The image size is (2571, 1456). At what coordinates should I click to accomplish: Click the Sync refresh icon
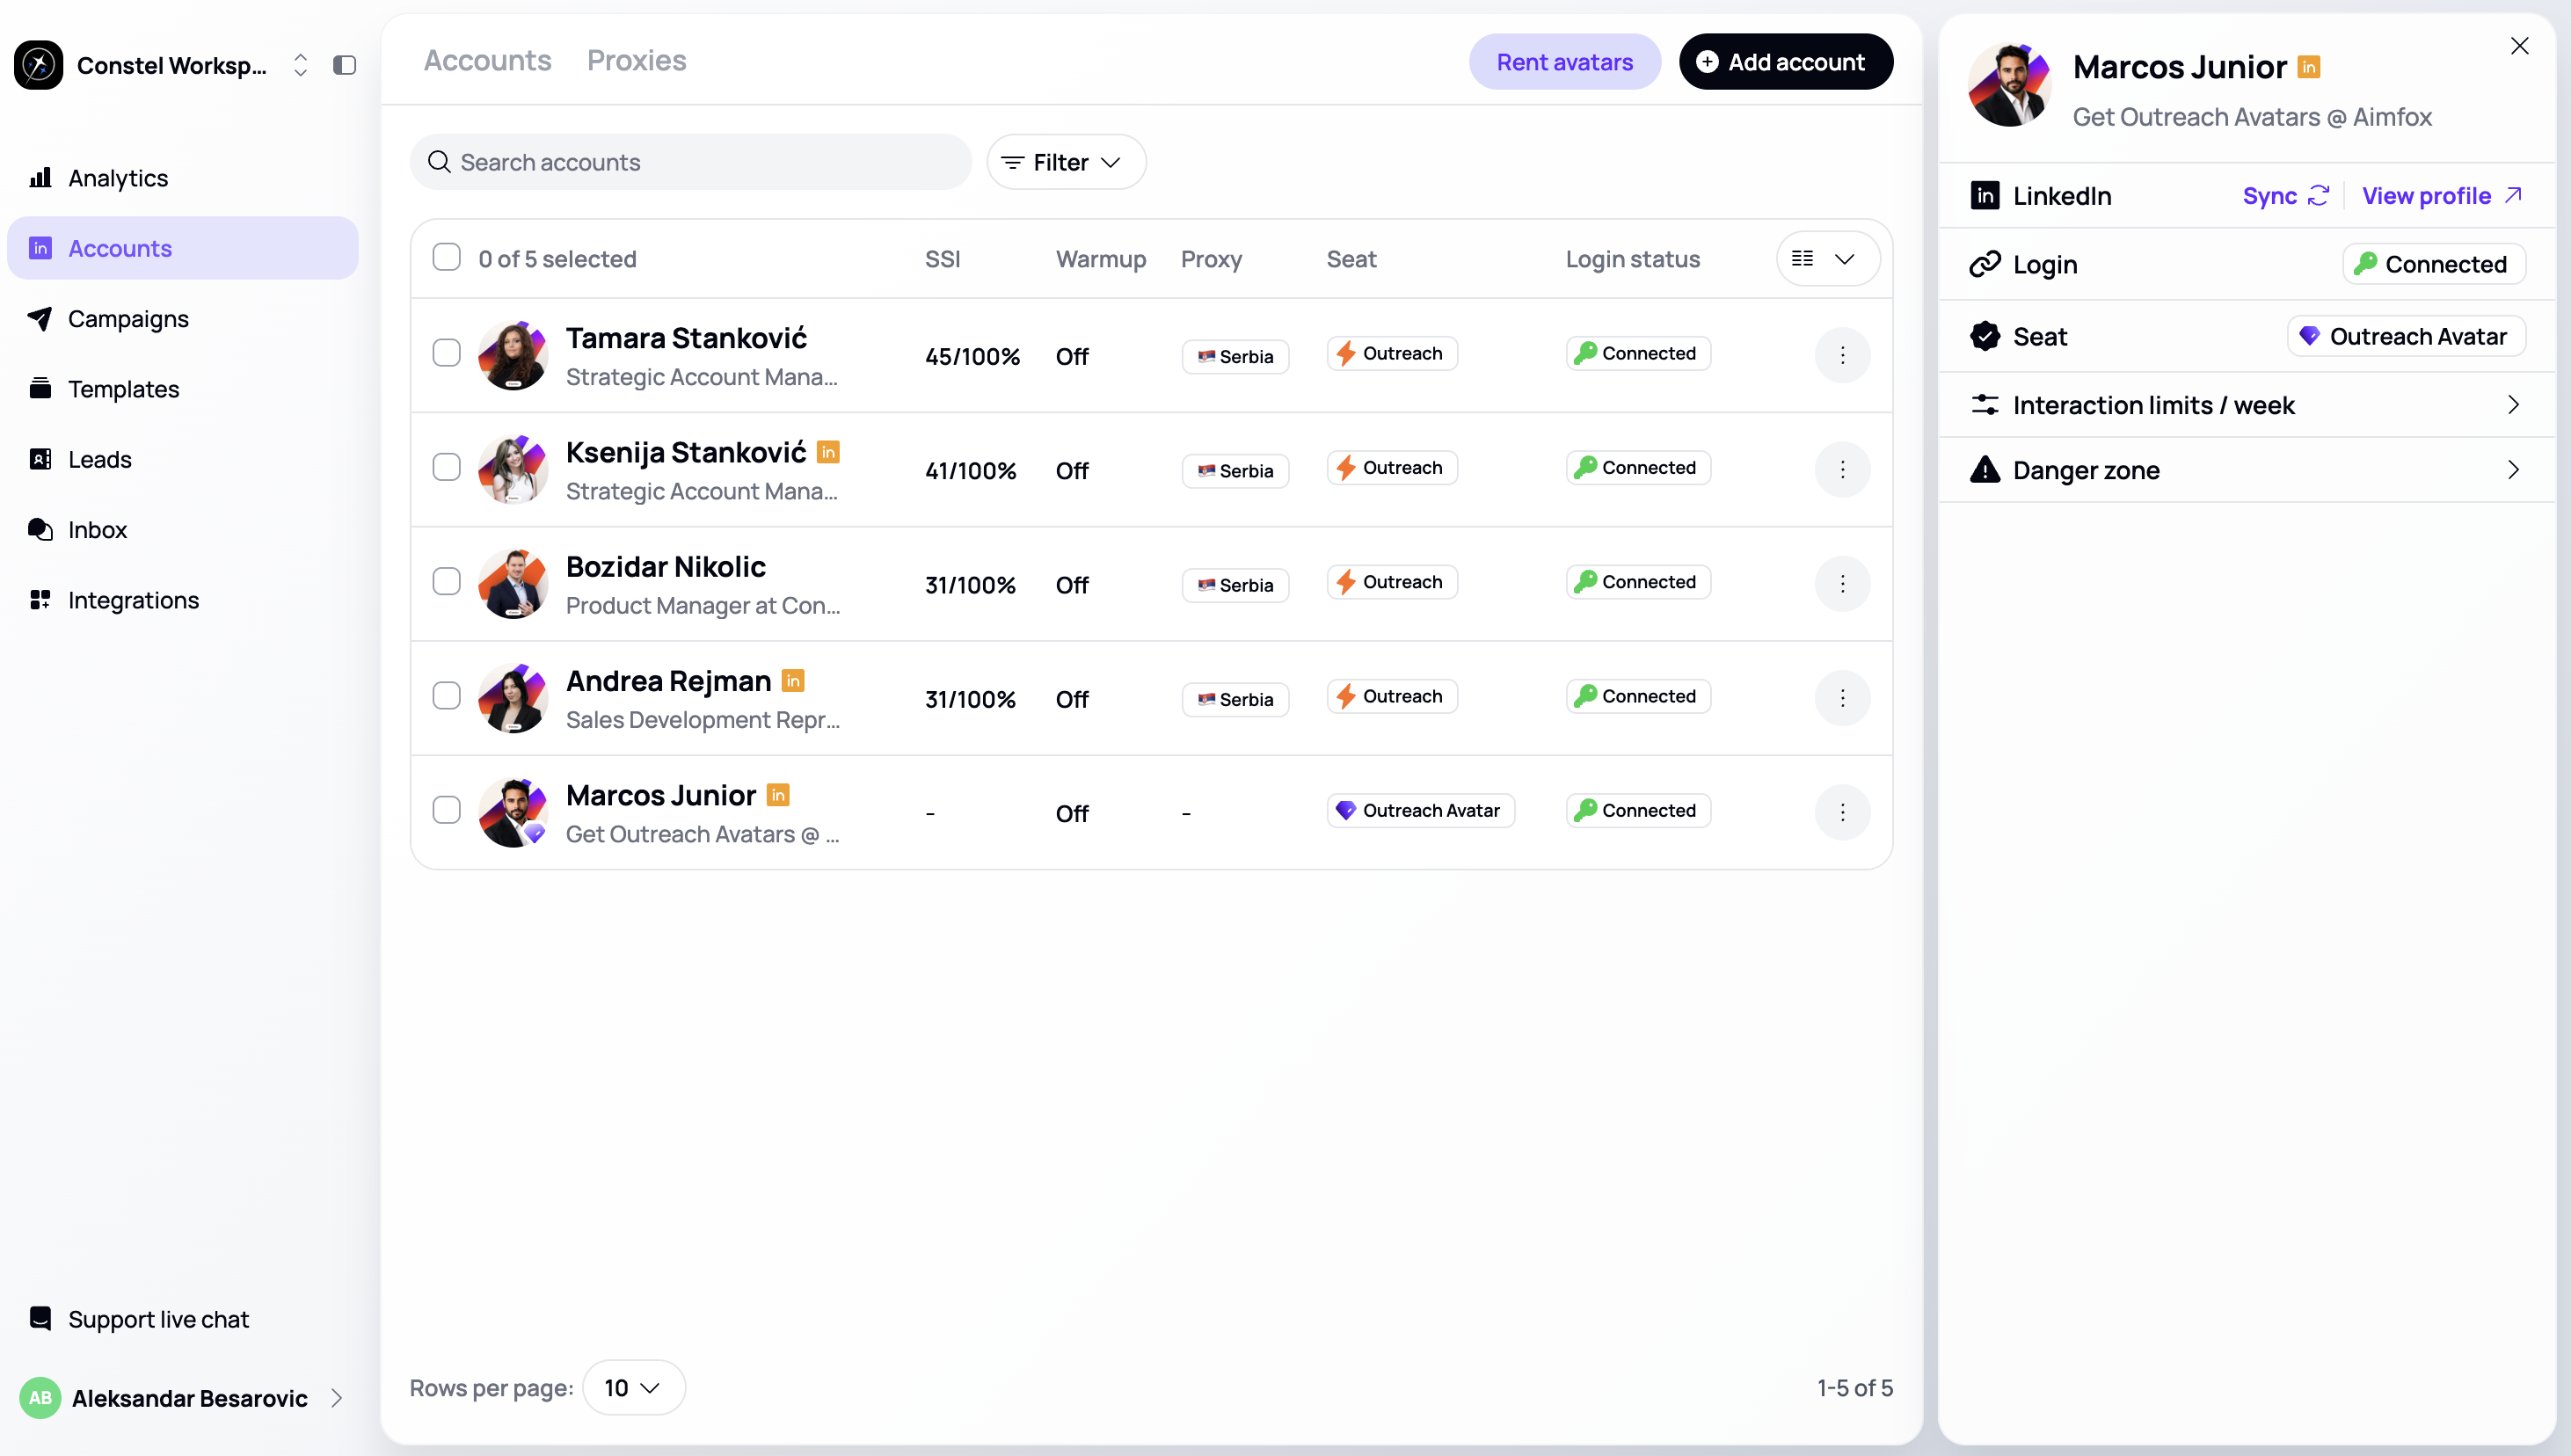click(x=2318, y=196)
